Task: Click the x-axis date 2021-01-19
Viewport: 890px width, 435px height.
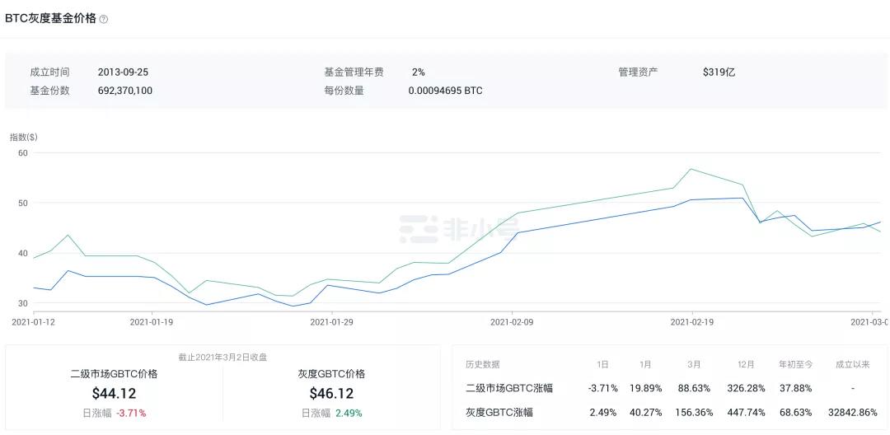Action: click(x=152, y=321)
